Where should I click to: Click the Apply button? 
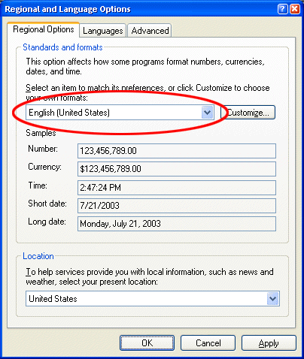269,343
